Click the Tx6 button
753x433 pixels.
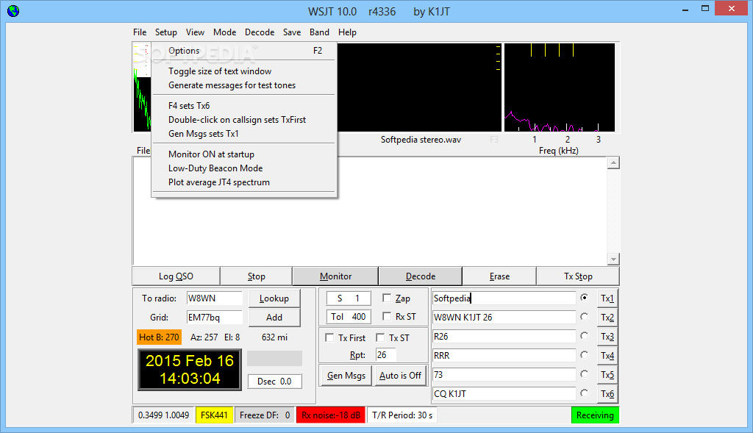(x=607, y=393)
